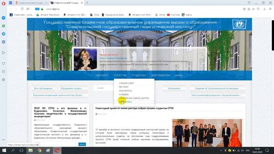Click the Абитуриенту button
Image resolution: width=274 pixels, height=154 pixels.
click(174, 89)
